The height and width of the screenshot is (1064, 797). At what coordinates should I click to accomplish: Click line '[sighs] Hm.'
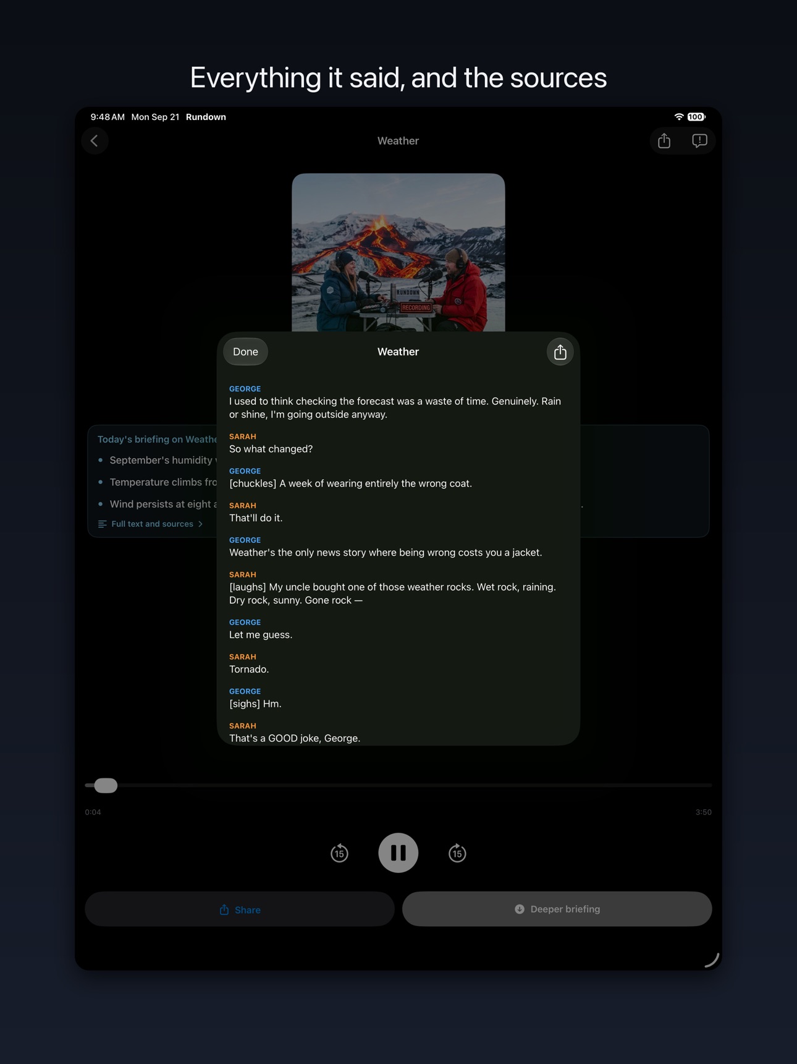(x=255, y=704)
